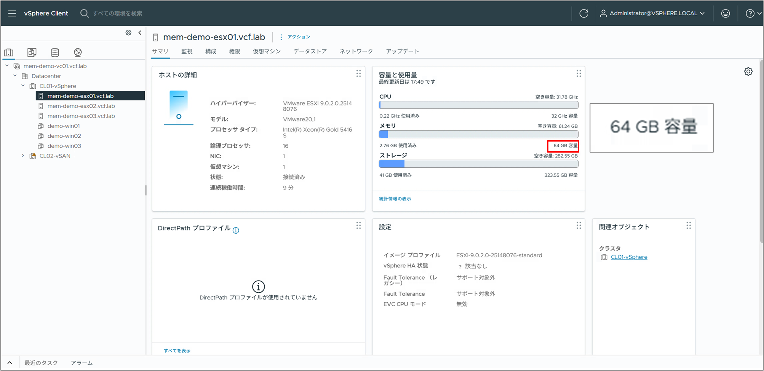Image resolution: width=764 pixels, height=371 pixels.
Task: Expand the CL02-vSAN cluster node
Action: click(23, 156)
